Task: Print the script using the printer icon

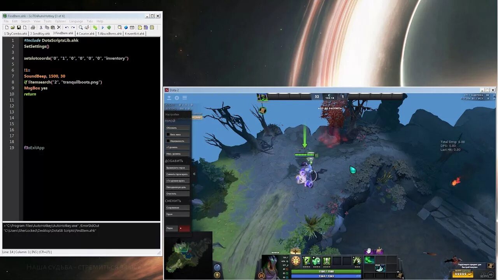Action: tap(33, 28)
